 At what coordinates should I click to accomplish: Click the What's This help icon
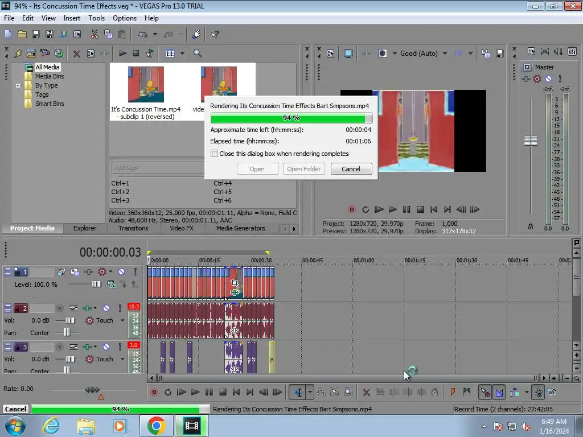point(215,34)
